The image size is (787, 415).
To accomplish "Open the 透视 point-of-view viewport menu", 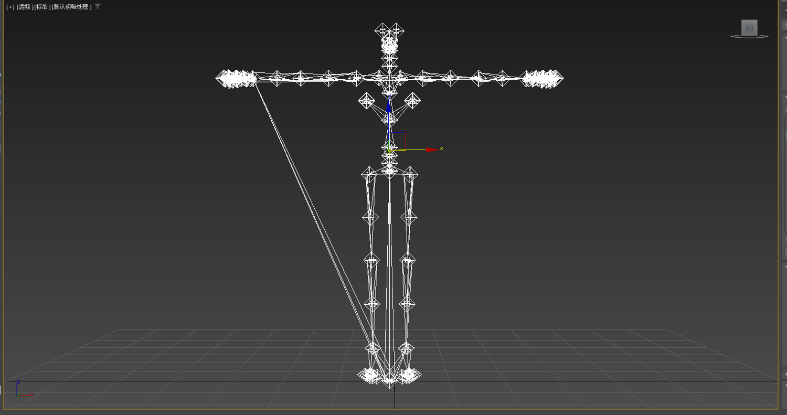I will 24,7.
